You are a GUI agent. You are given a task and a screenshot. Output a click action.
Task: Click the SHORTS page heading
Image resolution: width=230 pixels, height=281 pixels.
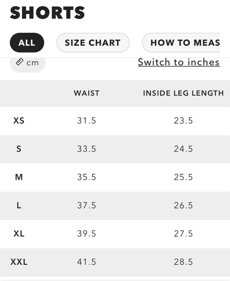(x=48, y=13)
